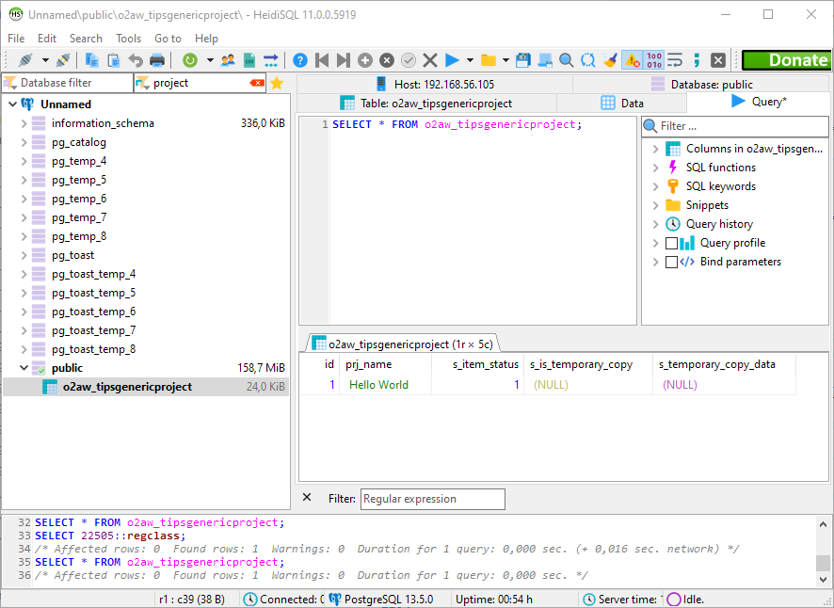Click the CSV export file icon
The width and height of the screenshot is (834, 608).
(249, 60)
